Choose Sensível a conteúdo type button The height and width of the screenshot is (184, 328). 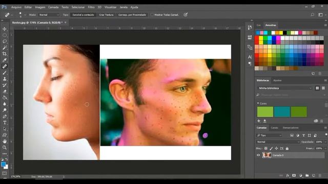coord(83,15)
